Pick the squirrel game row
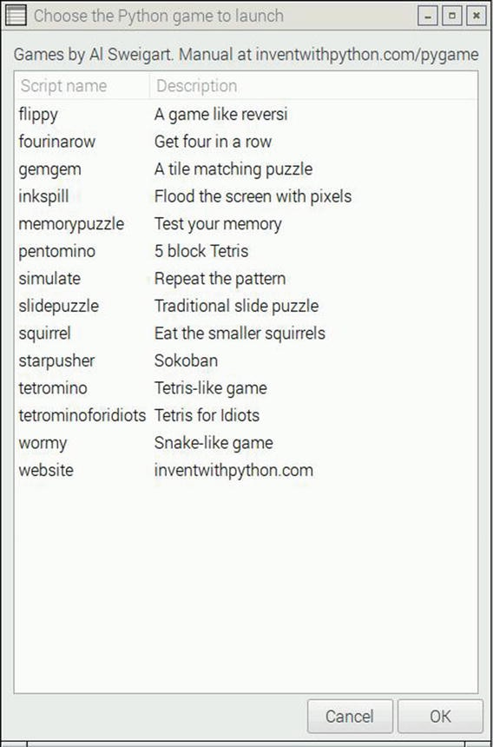 [246, 334]
